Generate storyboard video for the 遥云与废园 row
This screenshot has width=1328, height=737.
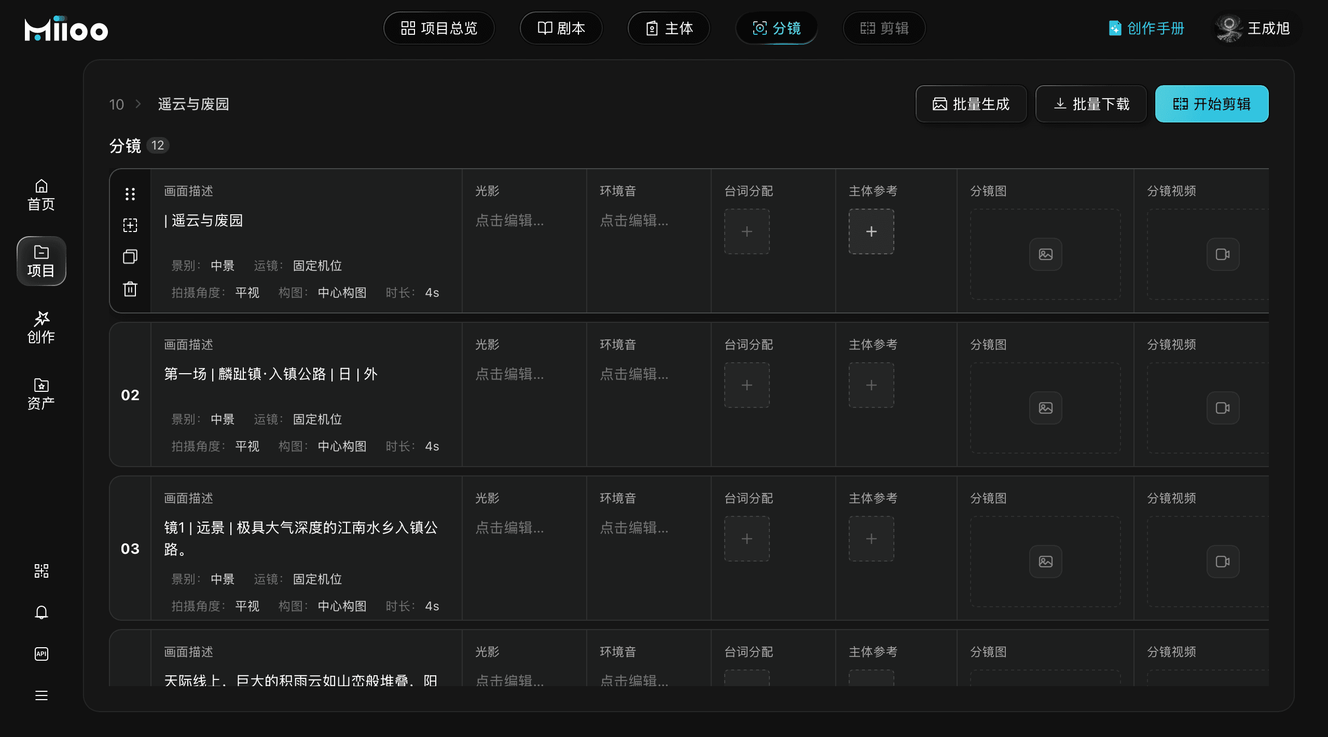tap(1223, 254)
